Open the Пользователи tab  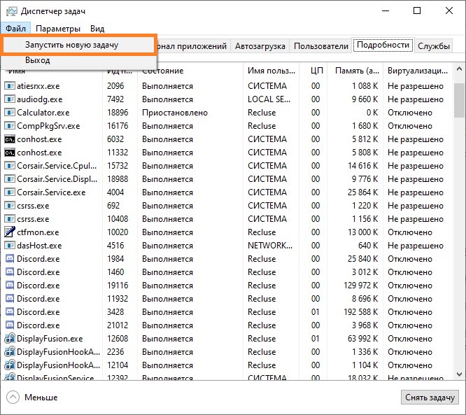pyautogui.click(x=321, y=46)
